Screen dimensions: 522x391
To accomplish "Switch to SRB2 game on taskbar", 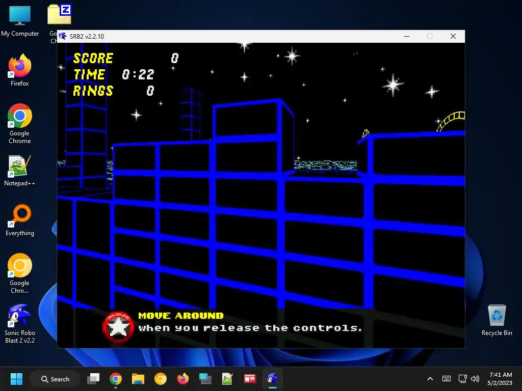I will (x=272, y=379).
